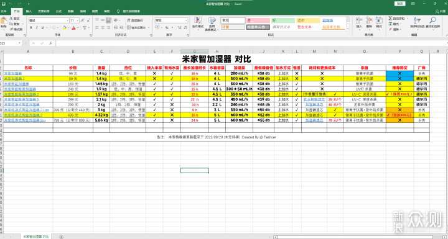Open the File tab
Screen dimensions: 448x239
(x=4, y=11)
